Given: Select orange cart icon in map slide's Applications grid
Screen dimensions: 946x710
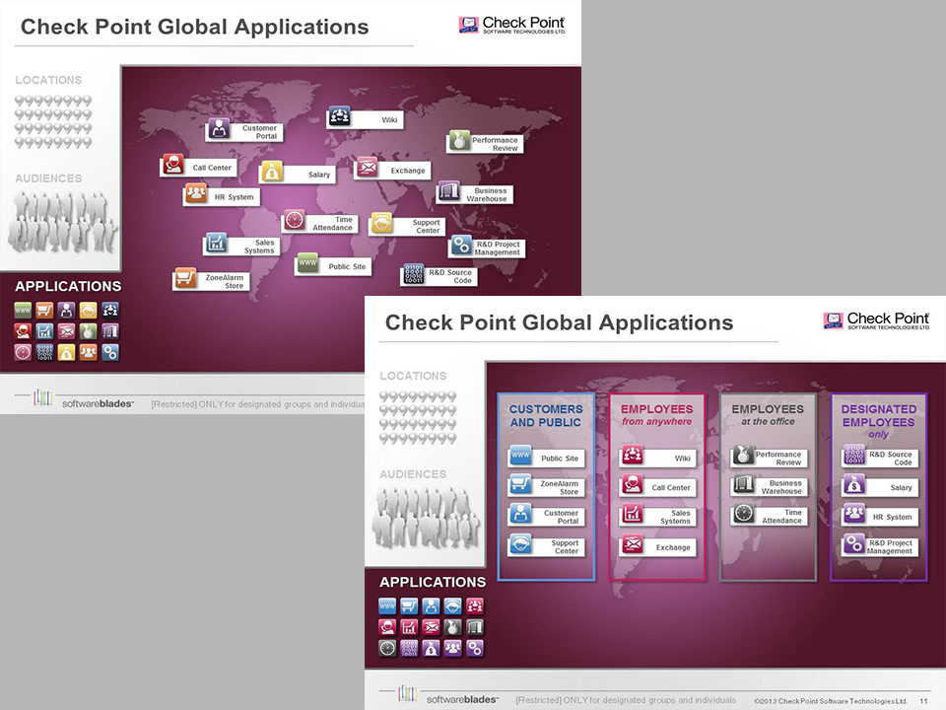Looking at the screenshot, I should tap(44, 311).
